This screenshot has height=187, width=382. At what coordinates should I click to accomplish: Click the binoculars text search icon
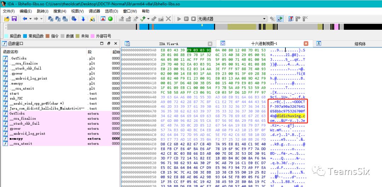tap(58, 19)
